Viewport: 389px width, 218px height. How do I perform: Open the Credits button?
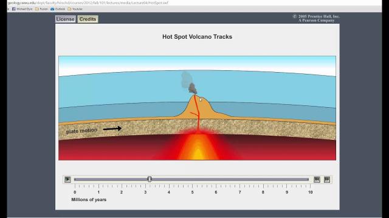click(88, 19)
